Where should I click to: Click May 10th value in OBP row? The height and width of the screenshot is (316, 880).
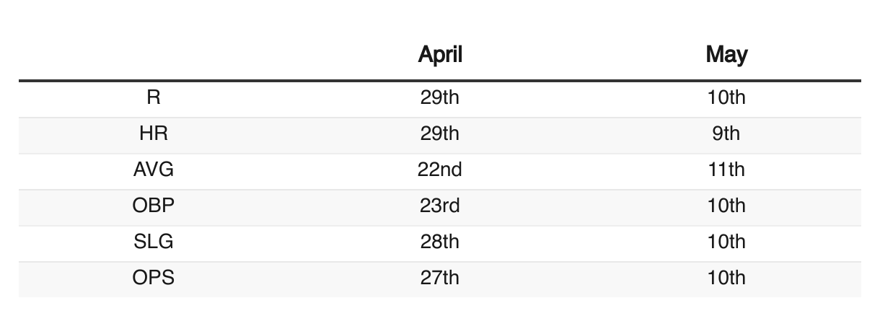726,206
